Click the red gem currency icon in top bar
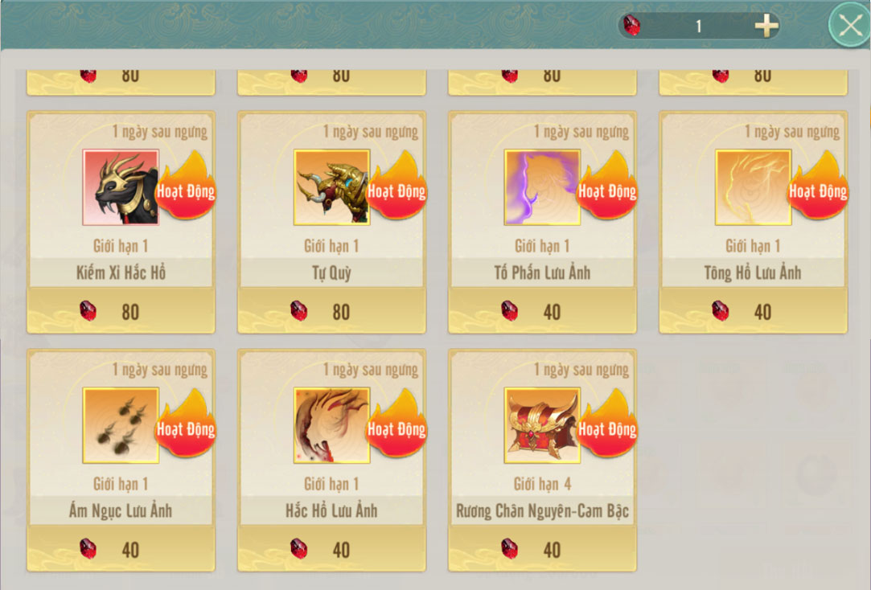 tap(631, 26)
